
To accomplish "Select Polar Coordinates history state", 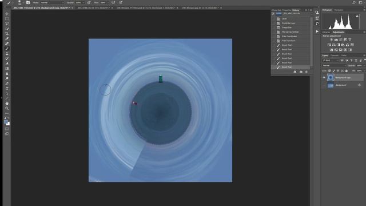I will [x=291, y=37].
